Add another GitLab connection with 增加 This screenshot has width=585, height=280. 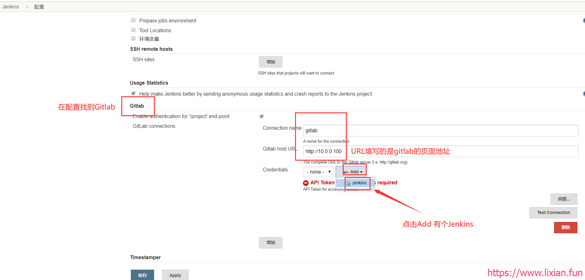tap(271, 243)
